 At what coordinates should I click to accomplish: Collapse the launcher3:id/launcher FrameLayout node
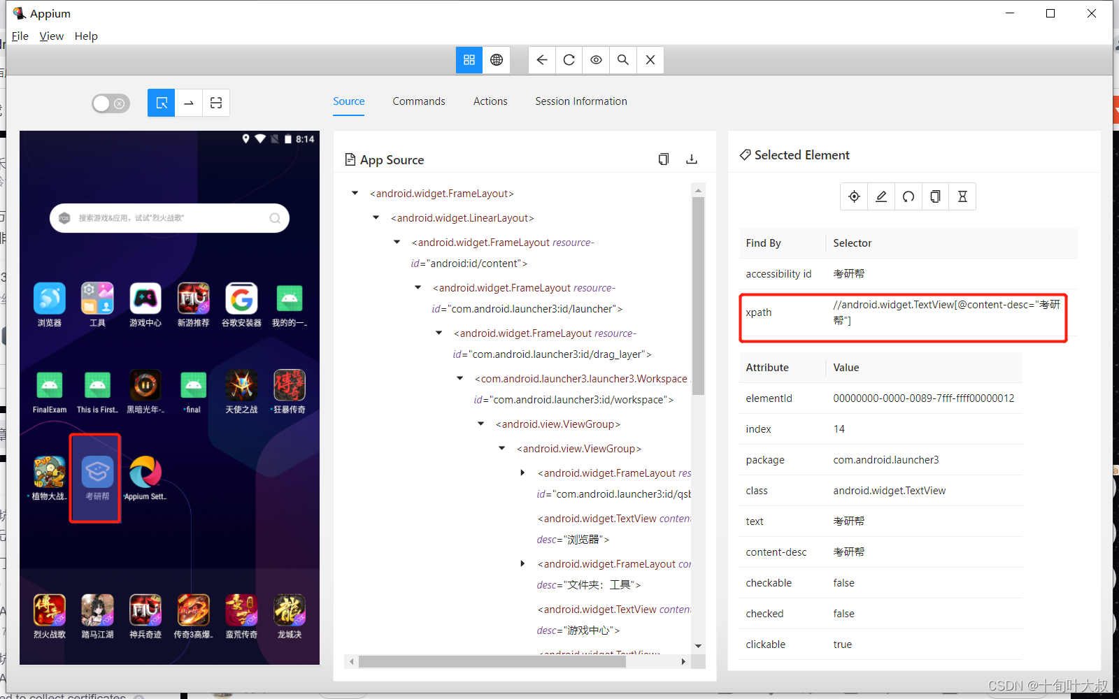(418, 288)
